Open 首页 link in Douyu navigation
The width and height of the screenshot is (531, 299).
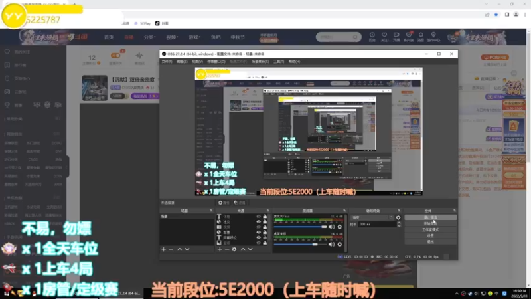point(109,37)
